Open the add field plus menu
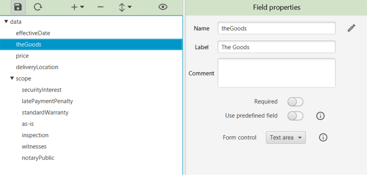The width and height of the screenshot is (367, 175). (77, 7)
